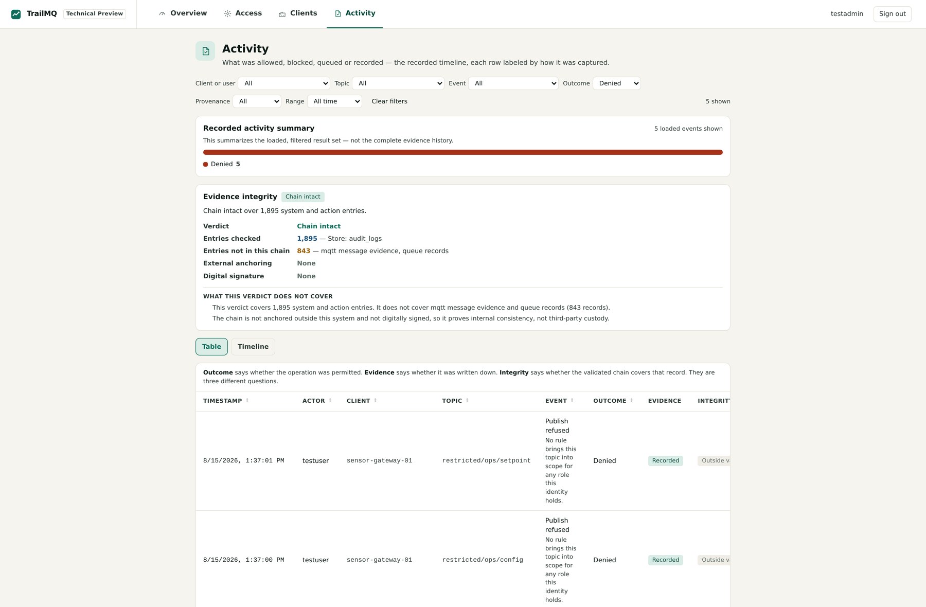Click the Denied legend color dot

click(205, 165)
